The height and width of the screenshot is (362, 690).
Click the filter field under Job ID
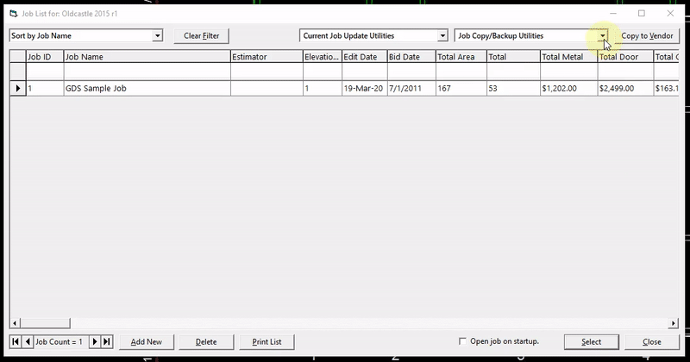point(45,72)
